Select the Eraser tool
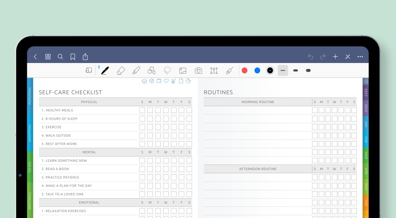Image resolution: width=396 pixels, height=218 pixels. (121, 71)
